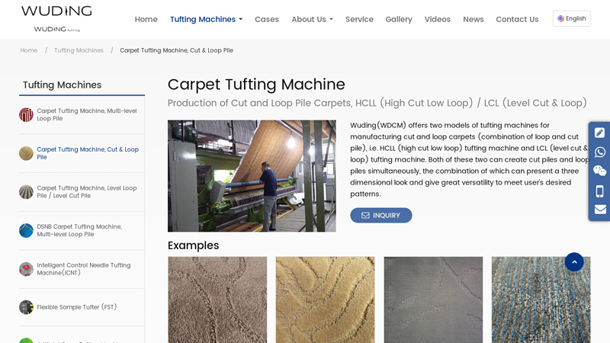Screen dimensions: 610x343
Task: Select the Intelligent Control Needle Tufting icon
Action: [26, 269]
